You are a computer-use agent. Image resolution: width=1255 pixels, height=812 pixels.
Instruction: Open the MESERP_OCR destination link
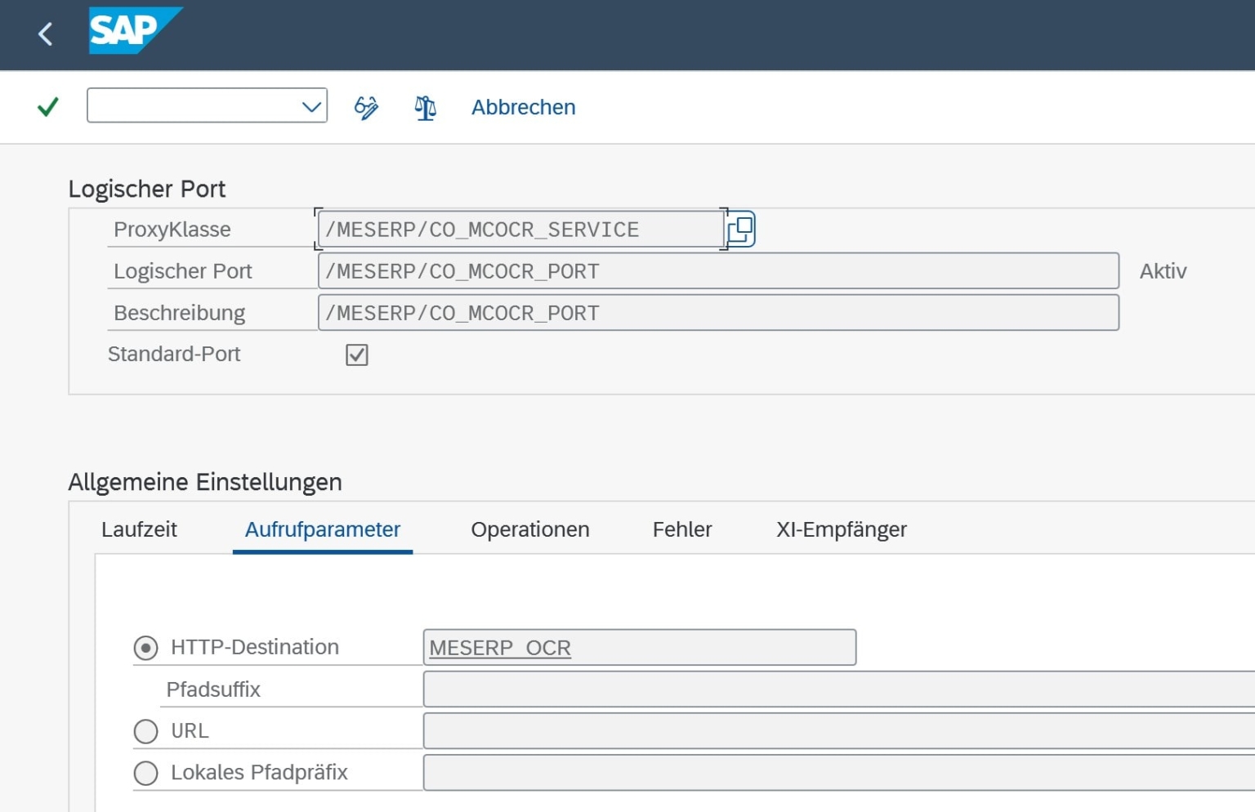498,647
